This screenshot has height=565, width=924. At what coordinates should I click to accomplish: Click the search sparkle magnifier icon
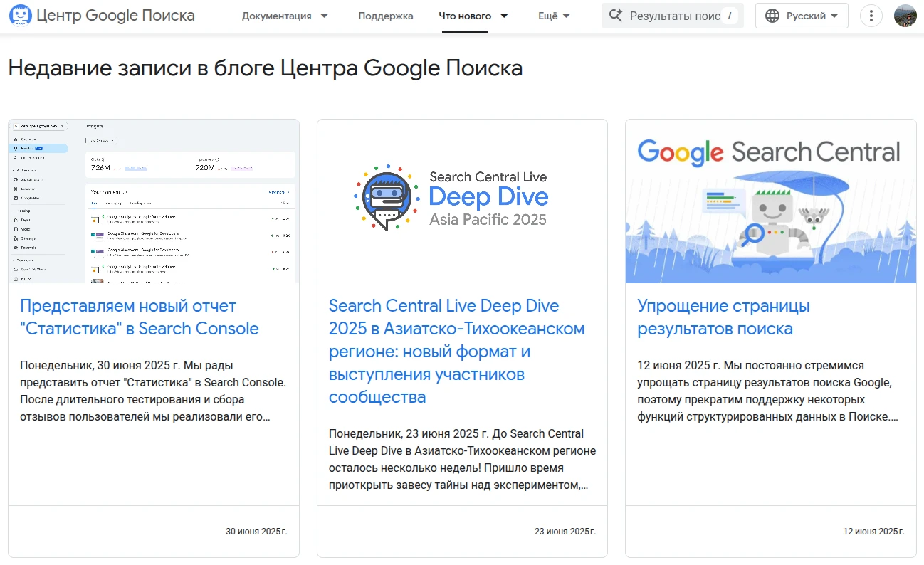click(x=616, y=16)
